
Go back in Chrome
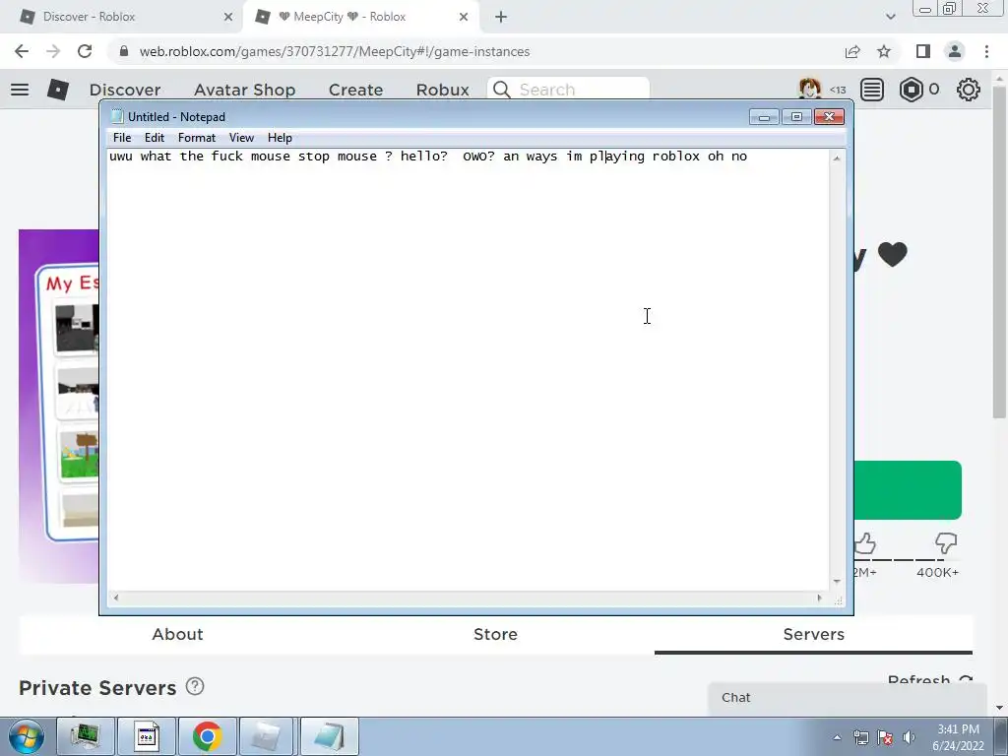22,51
